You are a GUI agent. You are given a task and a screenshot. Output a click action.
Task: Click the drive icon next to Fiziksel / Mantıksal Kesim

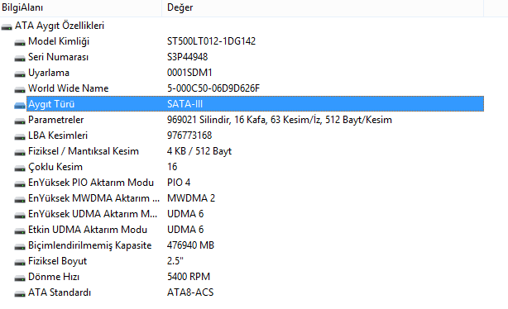tap(20, 152)
